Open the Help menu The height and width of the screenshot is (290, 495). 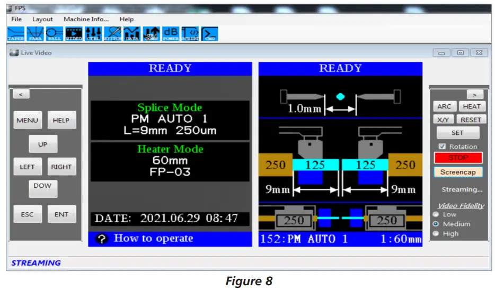point(127,19)
